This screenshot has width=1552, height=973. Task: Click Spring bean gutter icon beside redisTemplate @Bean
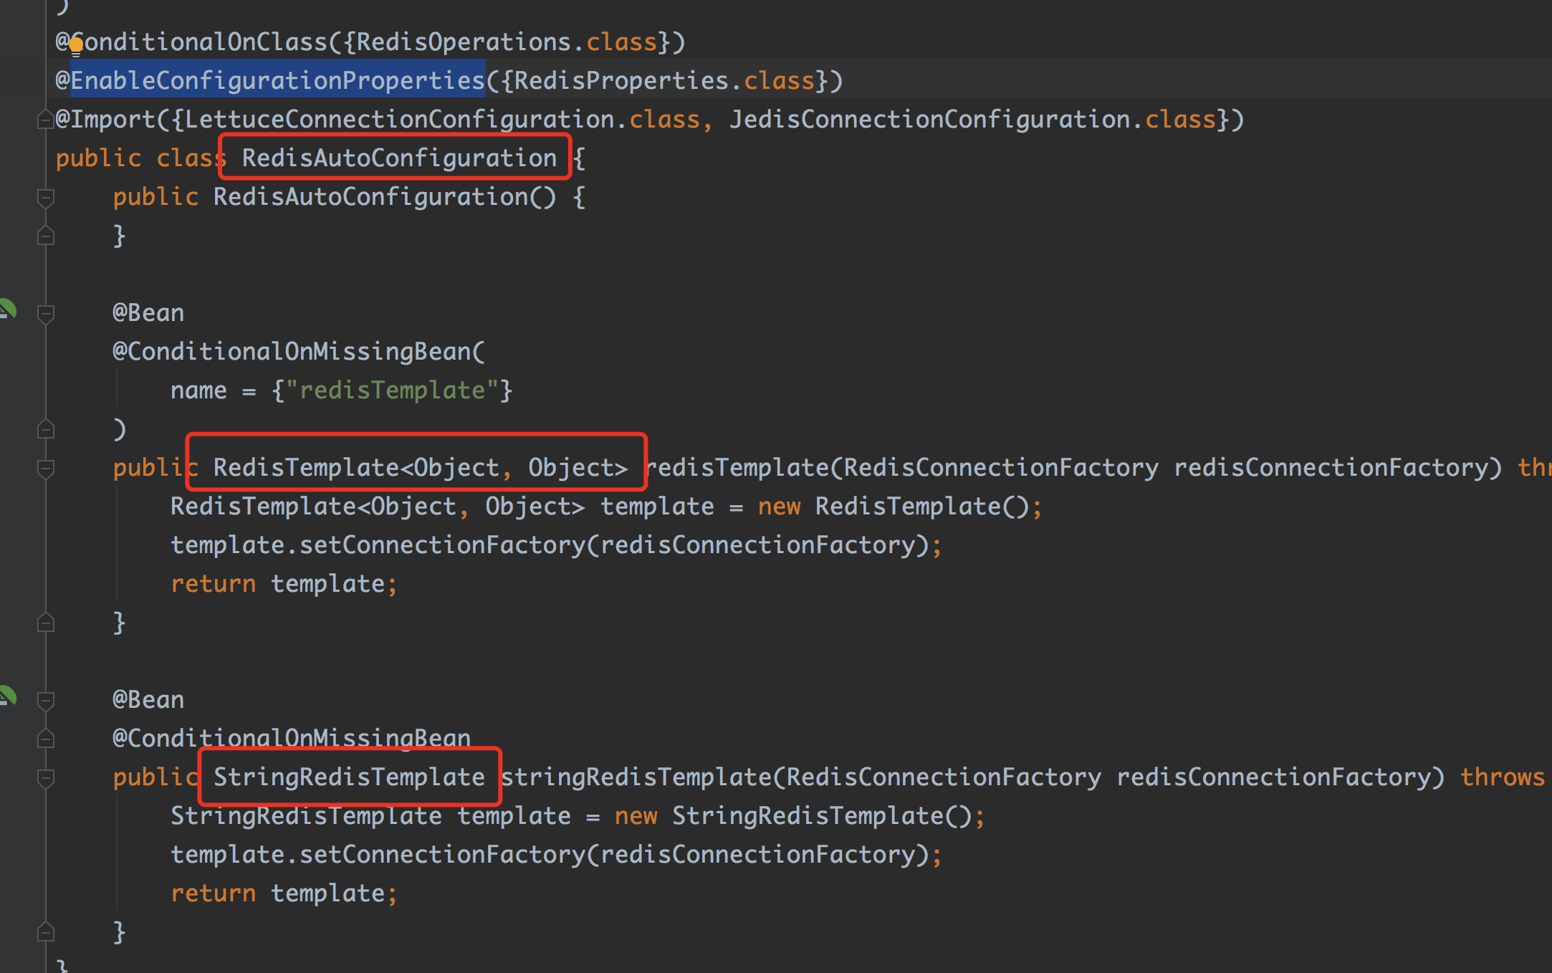pos(7,310)
